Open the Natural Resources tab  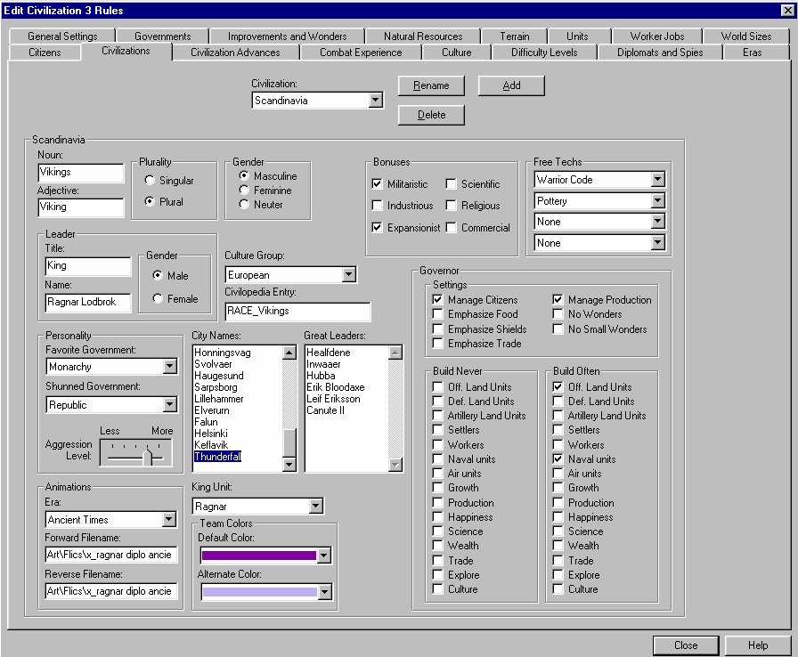click(x=423, y=36)
